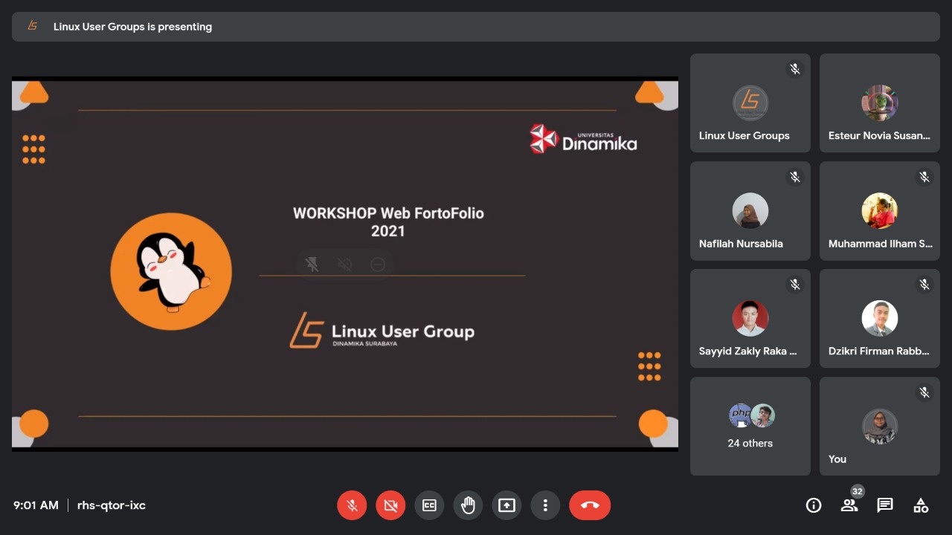The image size is (952, 535).
Task: Click the Dzikri Firman avatar photo
Action: pos(880,319)
